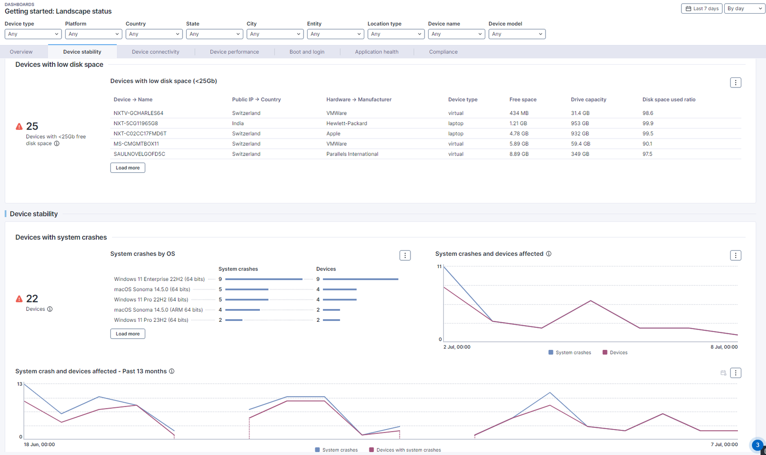766x455 pixels.
Task: Expand the Device type filter dropdown
Action: tap(33, 34)
